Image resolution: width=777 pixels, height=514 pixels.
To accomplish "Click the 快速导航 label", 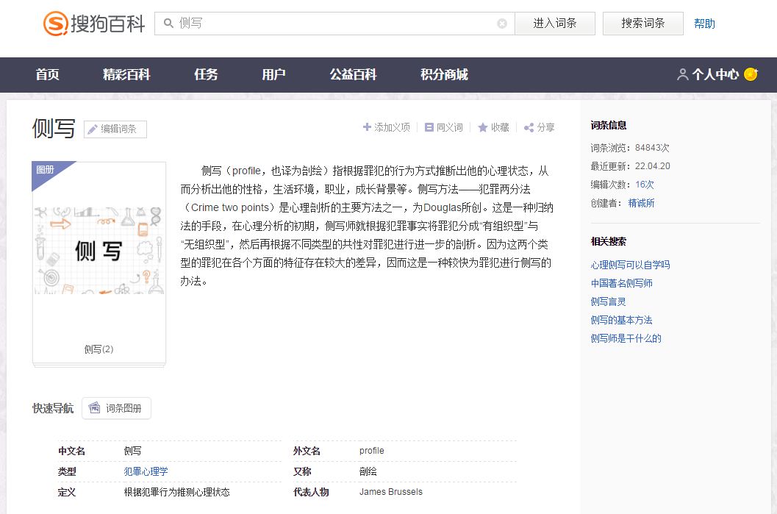I will click(53, 408).
